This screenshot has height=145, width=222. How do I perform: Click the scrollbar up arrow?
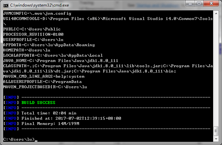point(216,13)
